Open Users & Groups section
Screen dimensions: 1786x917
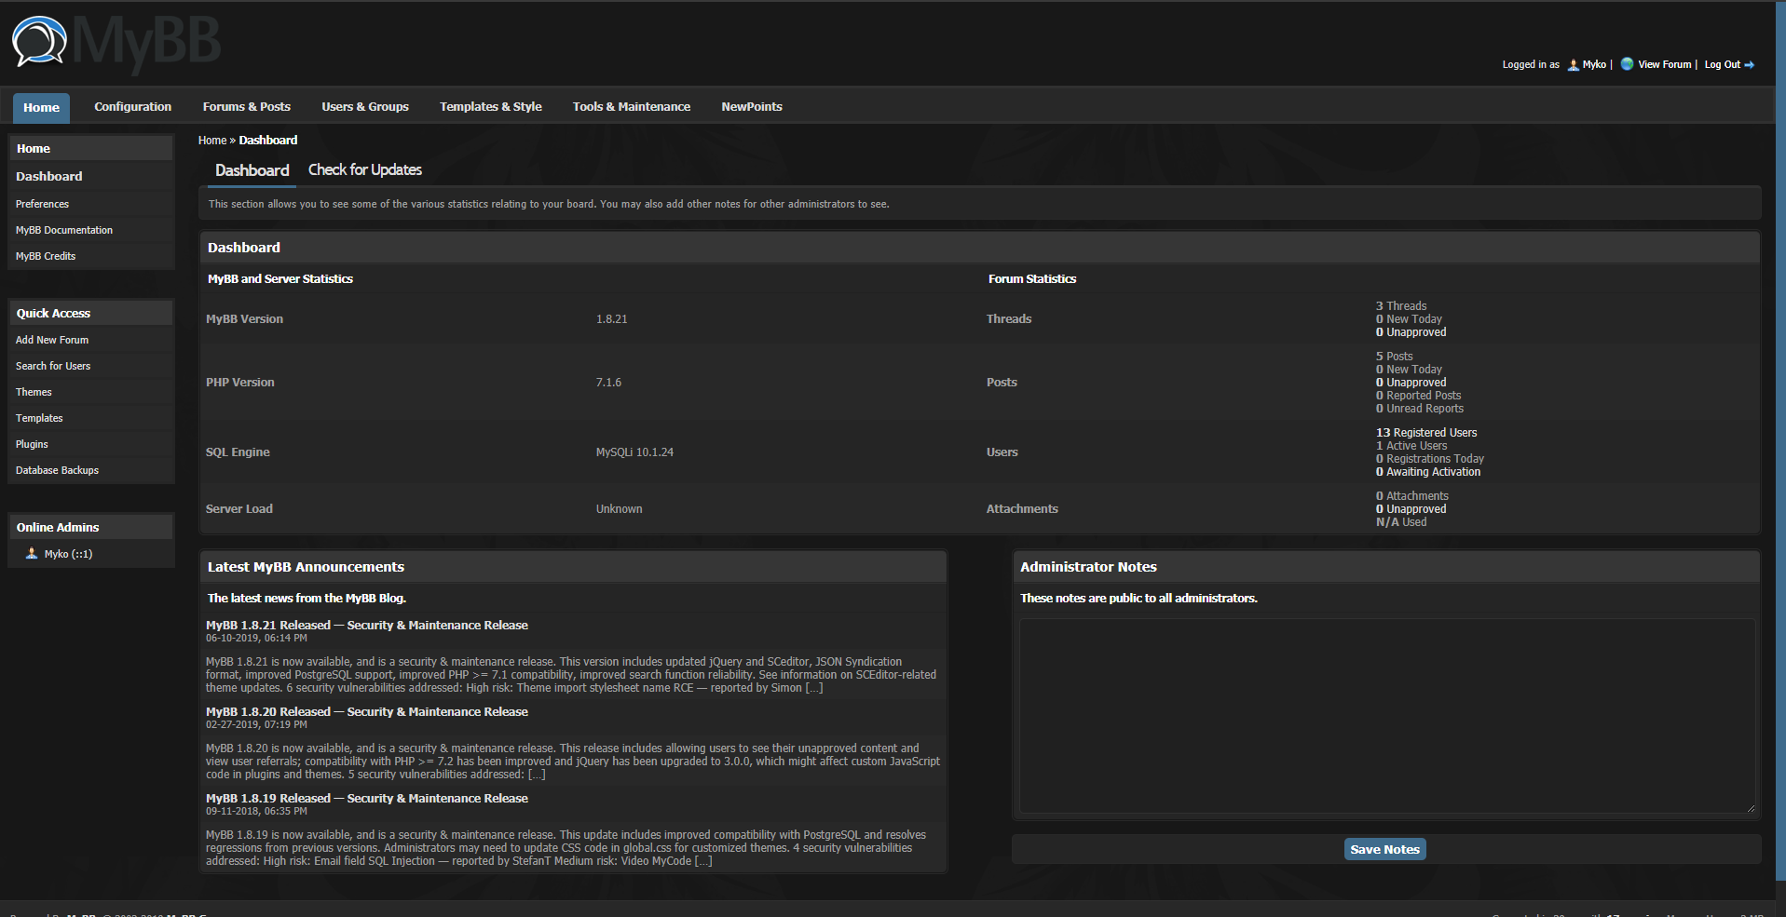(x=365, y=107)
